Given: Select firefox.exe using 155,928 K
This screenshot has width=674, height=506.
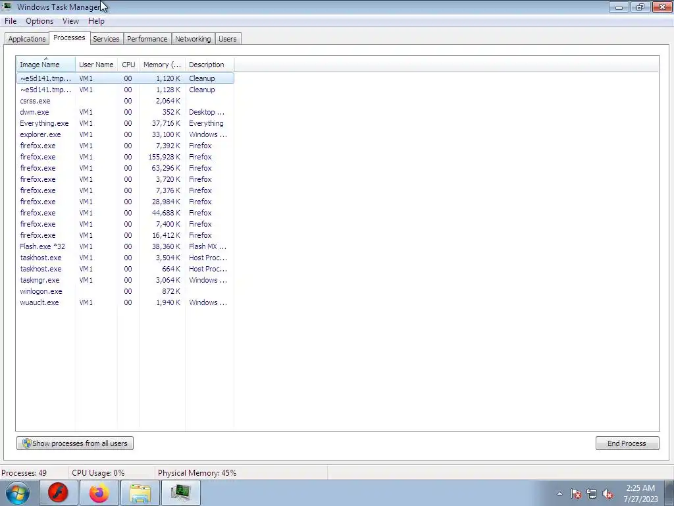Looking at the screenshot, I should point(126,157).
